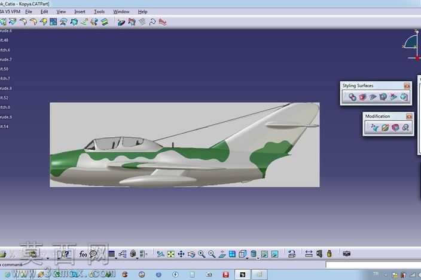Click first icon in Styling Surfaces toolbar
Screen dimensions: 421x280
click(352, 97)
